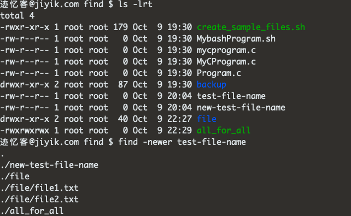Click the MyCProgram.c filename
The image size is (351, 216).
click(x=226, y=62)
